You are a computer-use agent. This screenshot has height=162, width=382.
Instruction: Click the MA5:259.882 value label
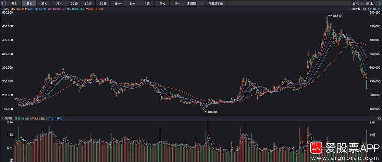[x=18, y=9]
